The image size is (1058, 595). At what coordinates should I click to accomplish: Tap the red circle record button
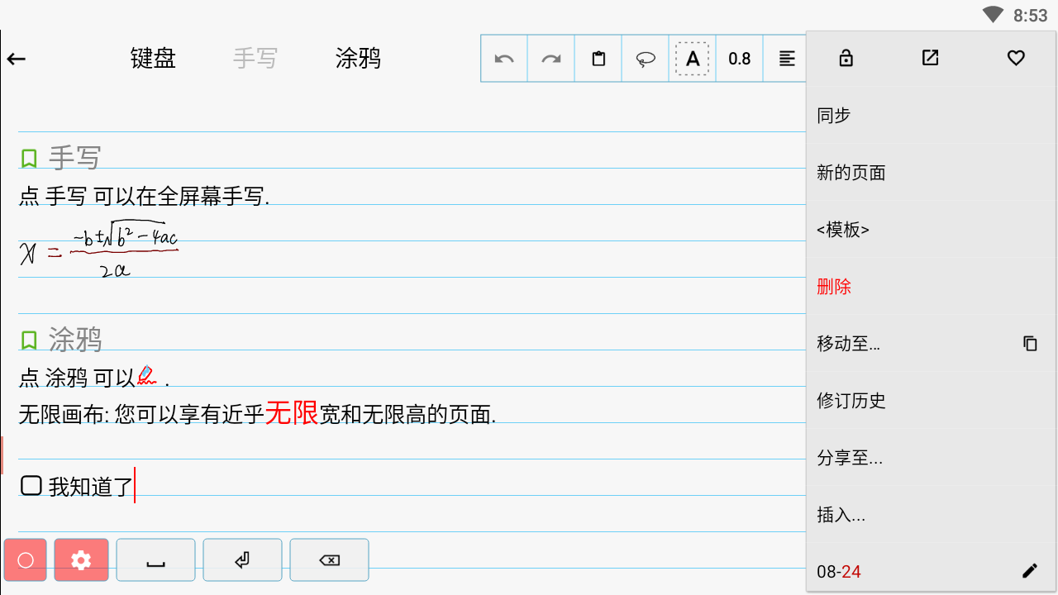coord(26,560)
